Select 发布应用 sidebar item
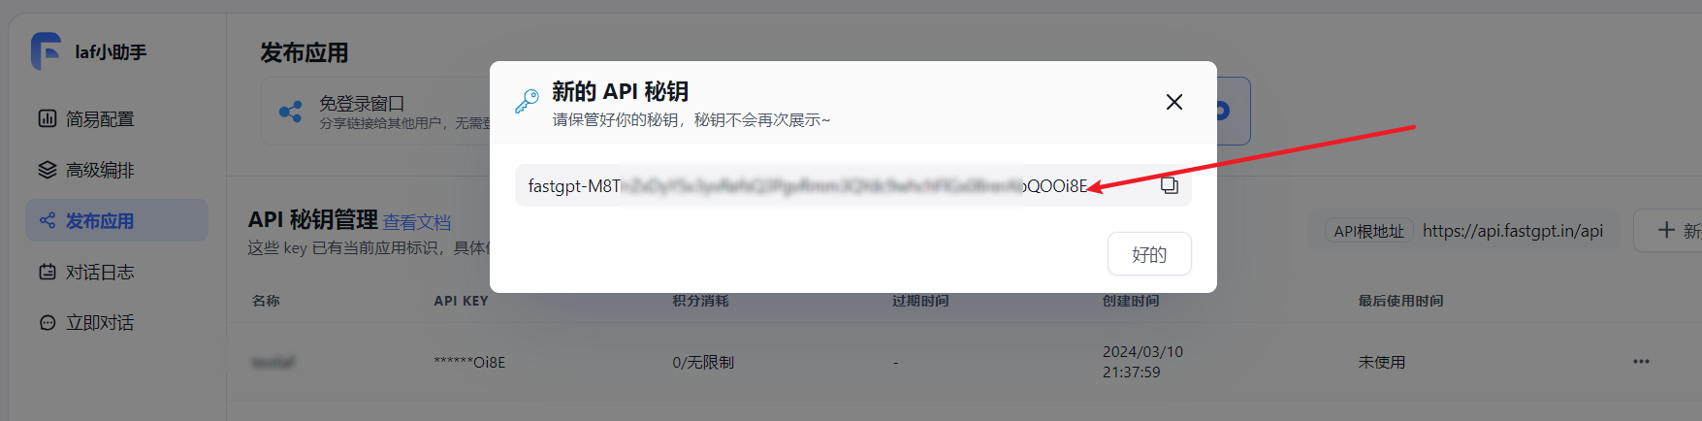Viewport: 1702px width, 421px height. pyautogui.click(x=116, y=220)
